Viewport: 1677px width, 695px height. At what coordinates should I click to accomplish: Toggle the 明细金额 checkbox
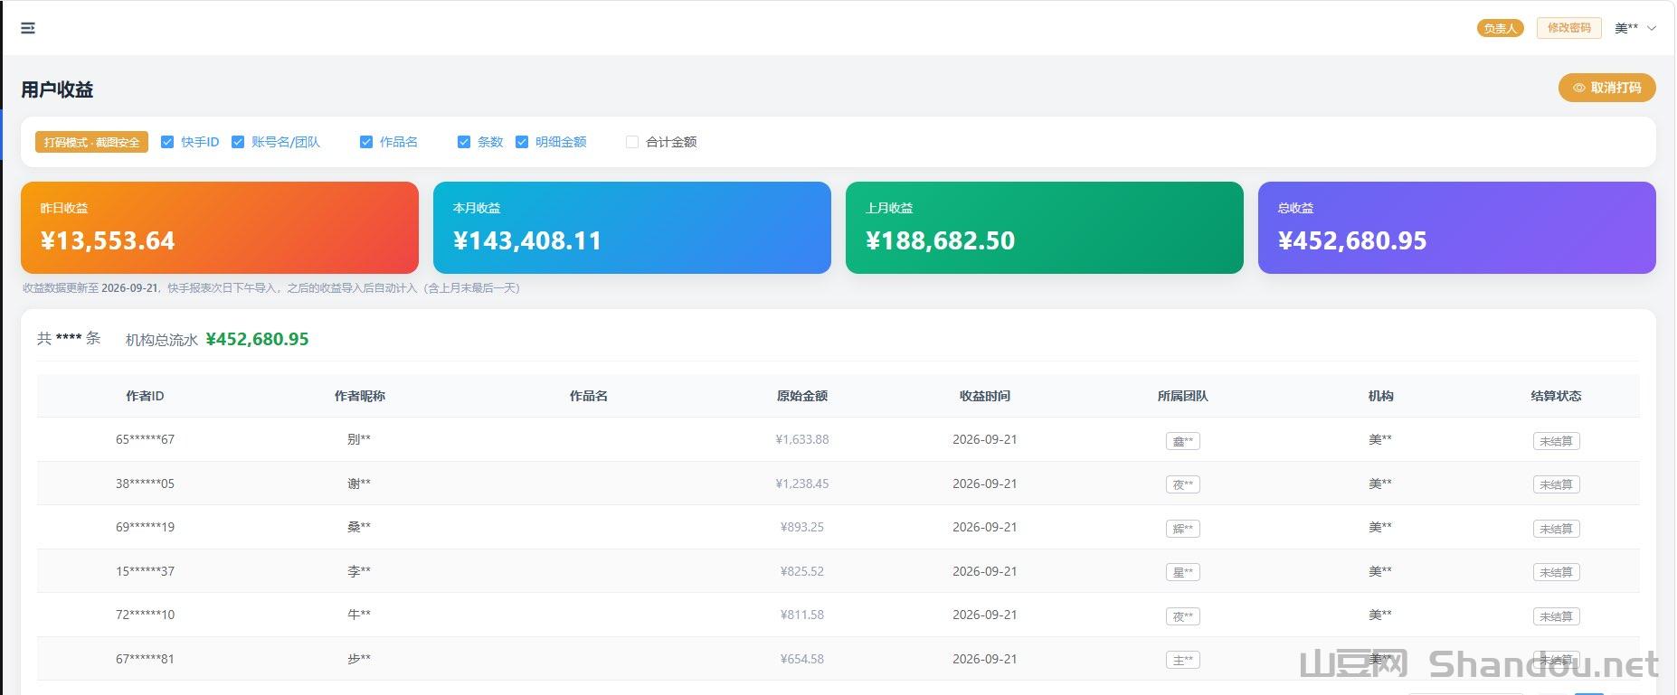coord(522,142)
